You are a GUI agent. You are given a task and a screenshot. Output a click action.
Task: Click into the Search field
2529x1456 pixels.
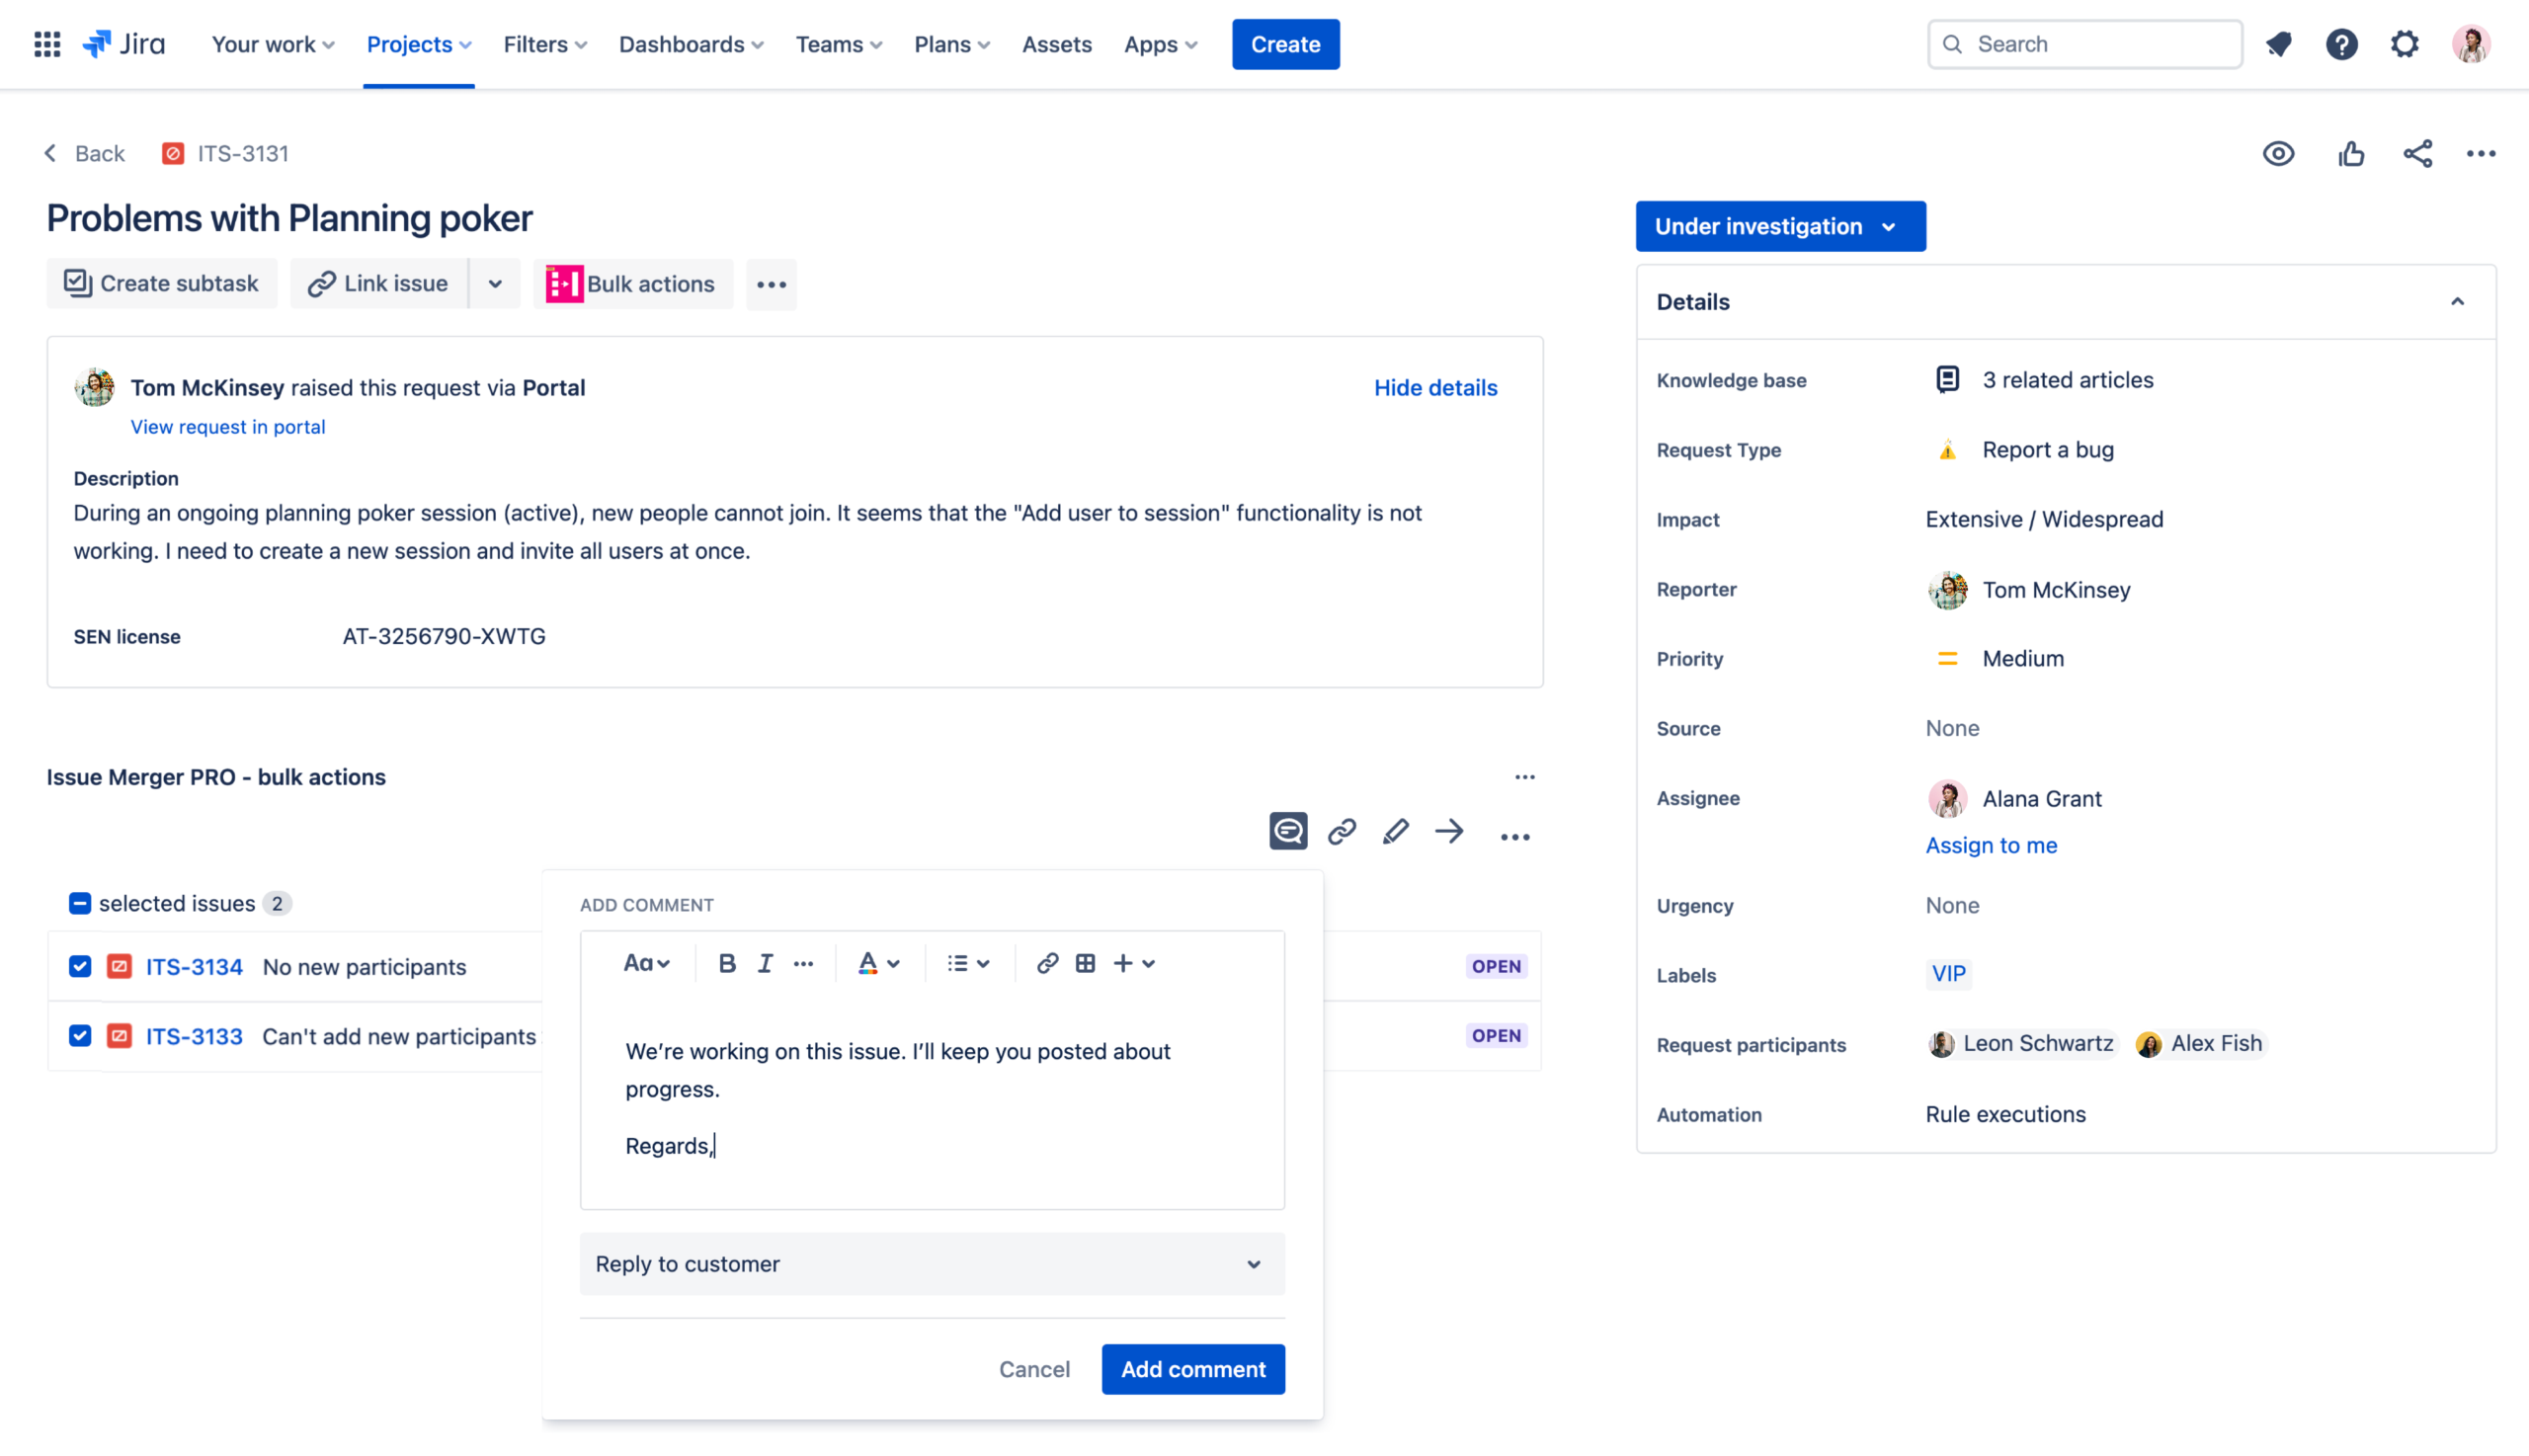click(2084, 44)
